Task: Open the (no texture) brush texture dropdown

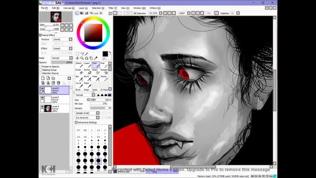Action: [87, 118]
